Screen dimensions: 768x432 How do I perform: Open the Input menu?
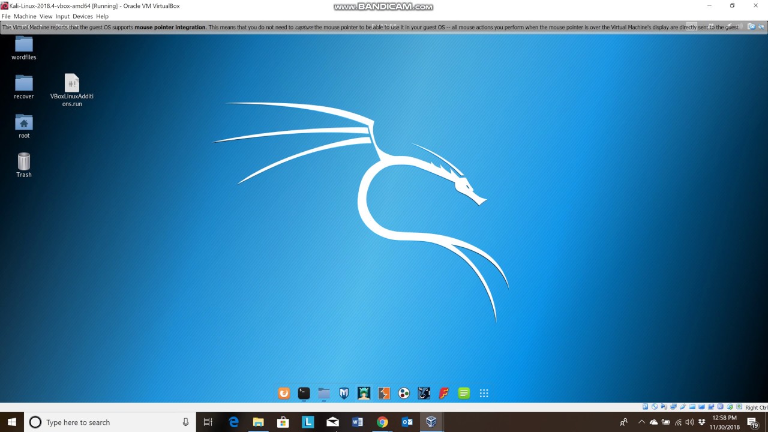click(x=62, y=16)
